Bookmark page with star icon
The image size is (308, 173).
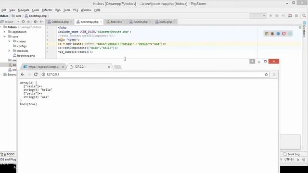(x=266, y=74)
